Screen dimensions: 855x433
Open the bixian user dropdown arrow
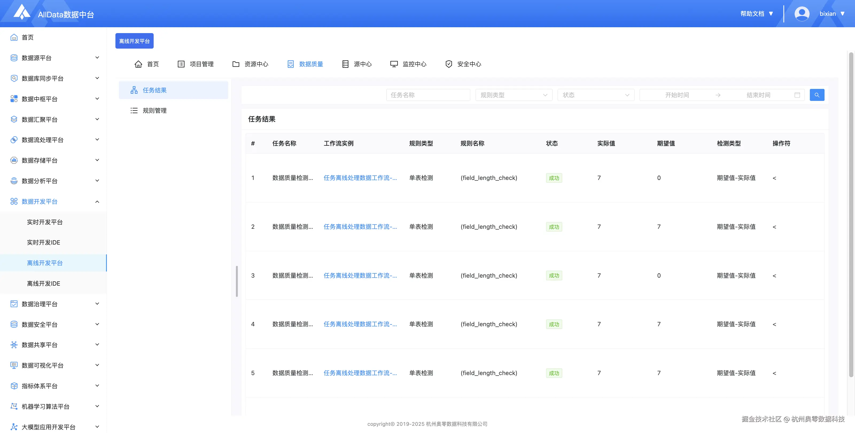[842, 14]
